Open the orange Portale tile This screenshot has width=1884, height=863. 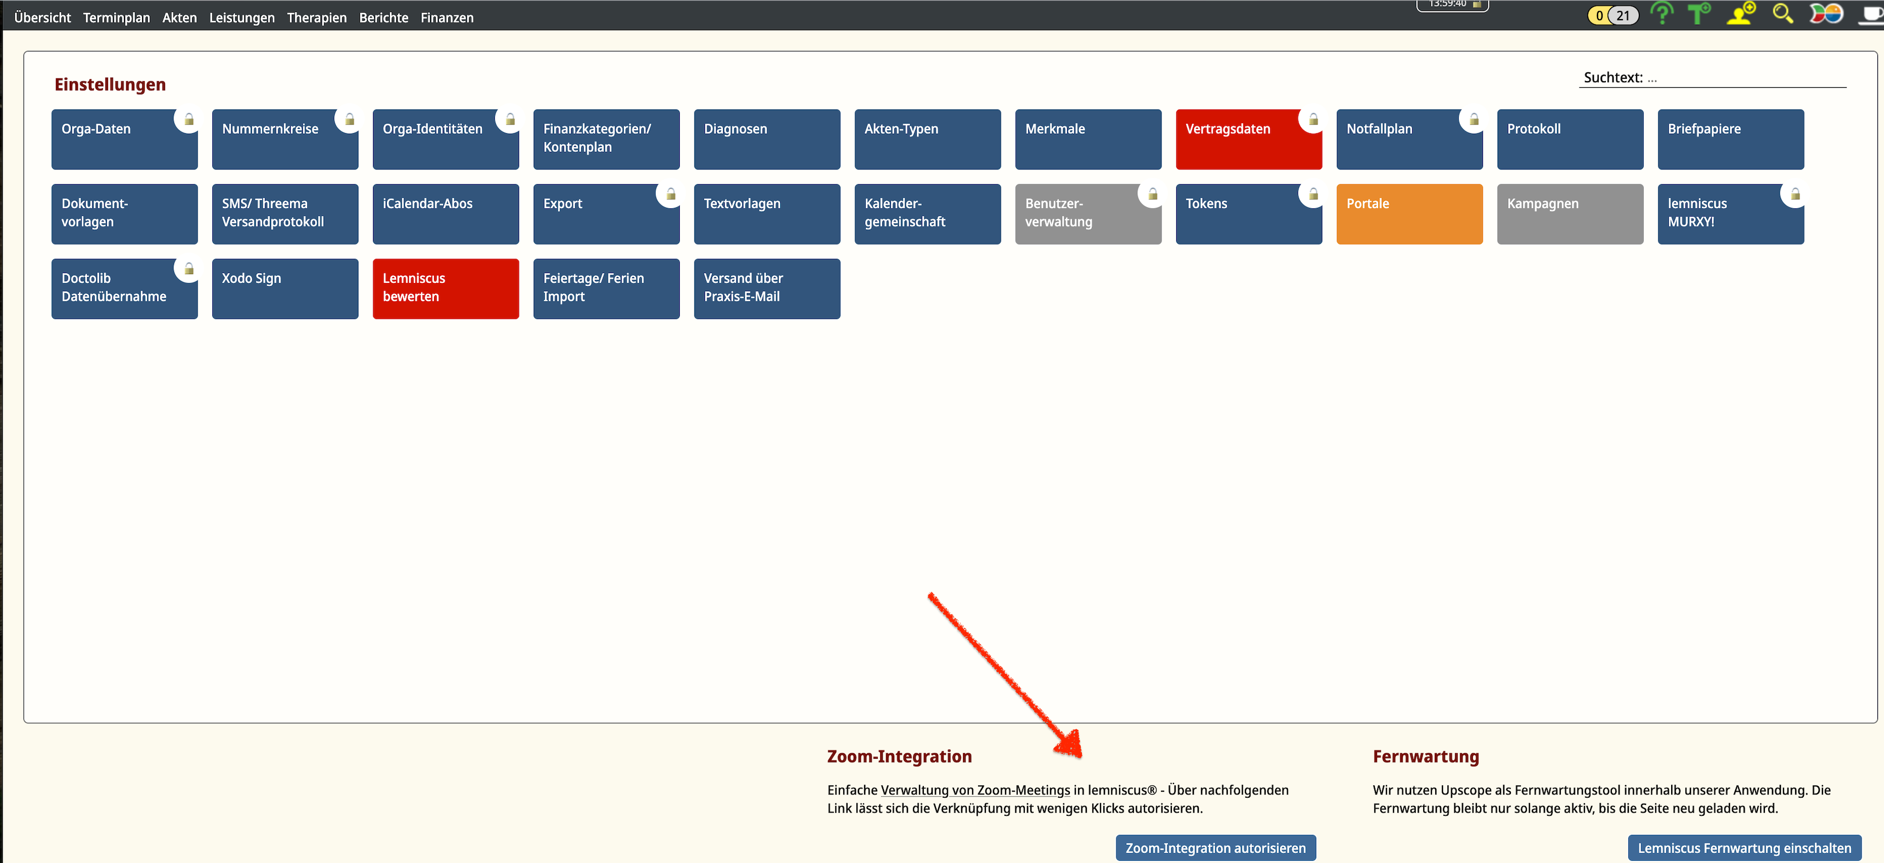tap(1409, 213)
